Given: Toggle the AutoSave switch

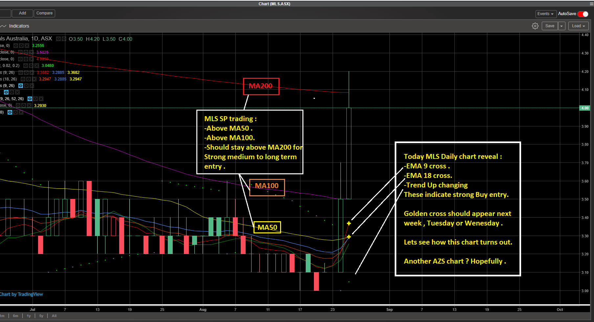Looking at the screenshot, I should 583,14.
